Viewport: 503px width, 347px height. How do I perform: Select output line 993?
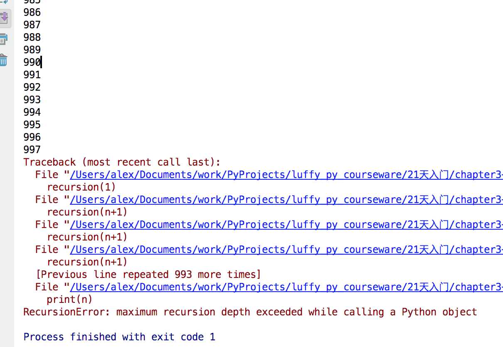tap(32, 100)
